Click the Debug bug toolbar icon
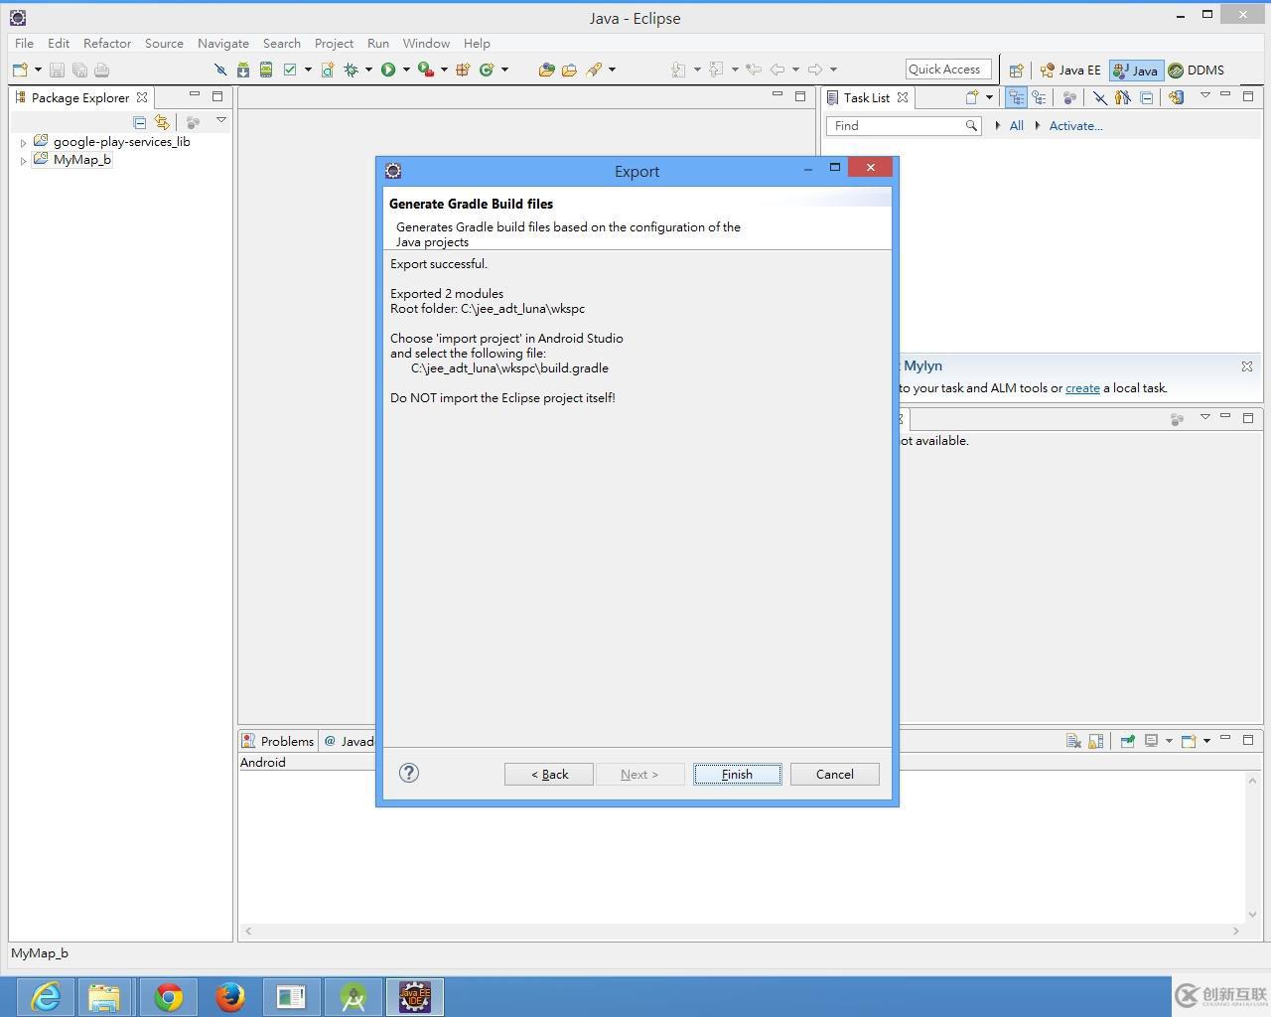Viewport: 1271px width, 1017px height. [x=351, y=70]
